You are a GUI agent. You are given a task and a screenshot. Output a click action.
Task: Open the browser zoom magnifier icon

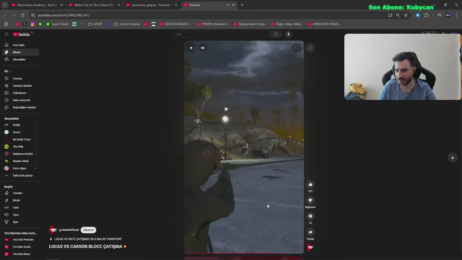click(x=398, y=15)
